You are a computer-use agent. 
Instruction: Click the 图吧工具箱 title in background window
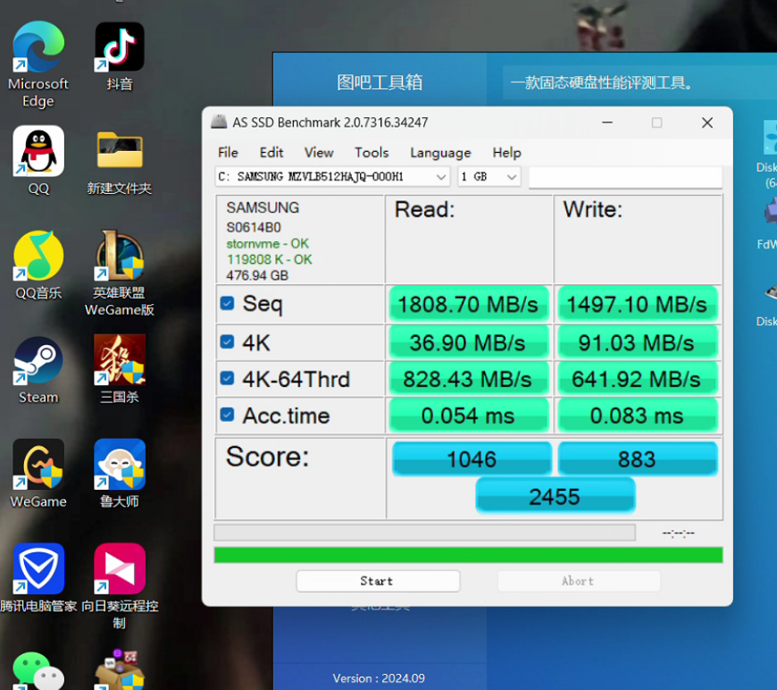click(x=380, y=82)
